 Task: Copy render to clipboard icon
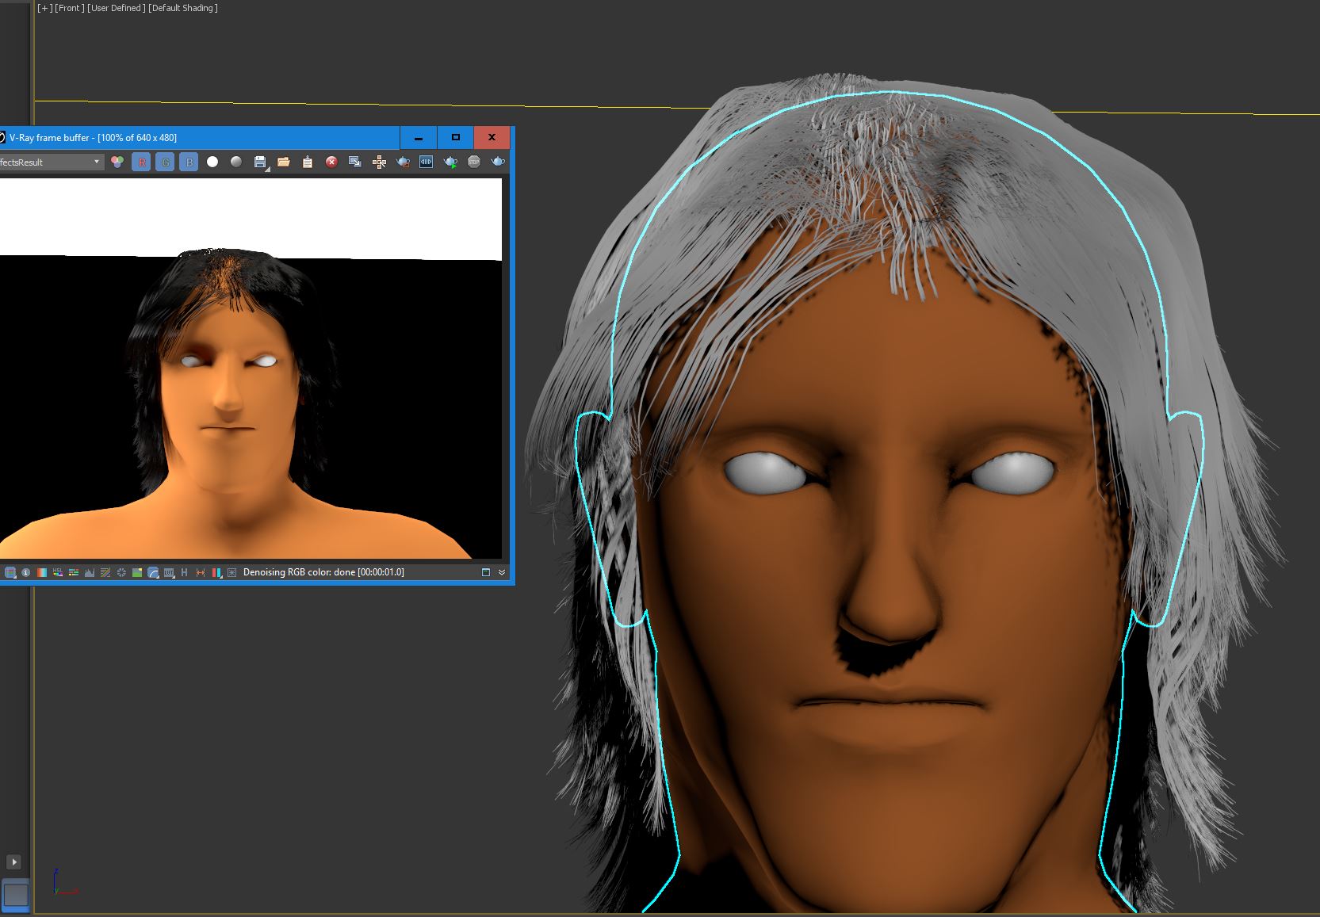308,162
